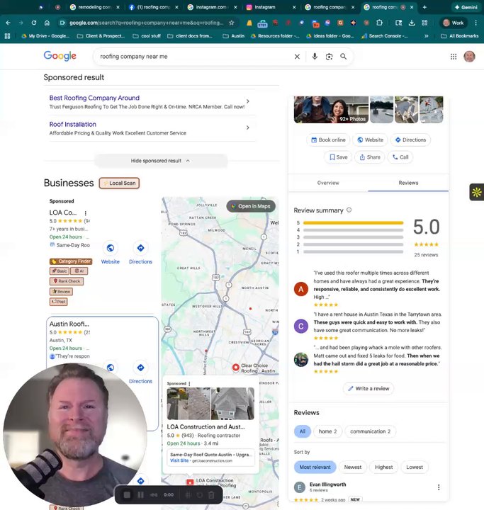484x510 pixels.
Task: Reload the page with refresh icon
Action: pyautogui.click(x=34, y=23)
